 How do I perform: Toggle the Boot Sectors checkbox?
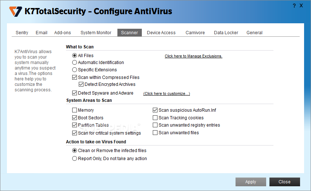tap(74, 118)
